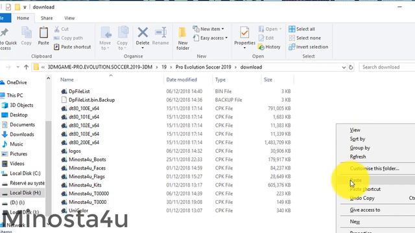
Task: Click the Edit icon in Open group
Action: tap(261, 38)
